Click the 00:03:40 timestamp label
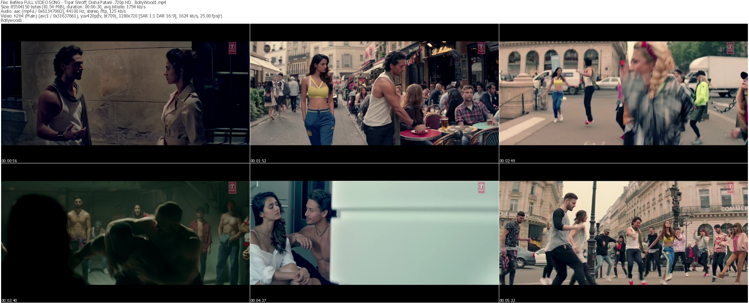 [x=9, y=300]
